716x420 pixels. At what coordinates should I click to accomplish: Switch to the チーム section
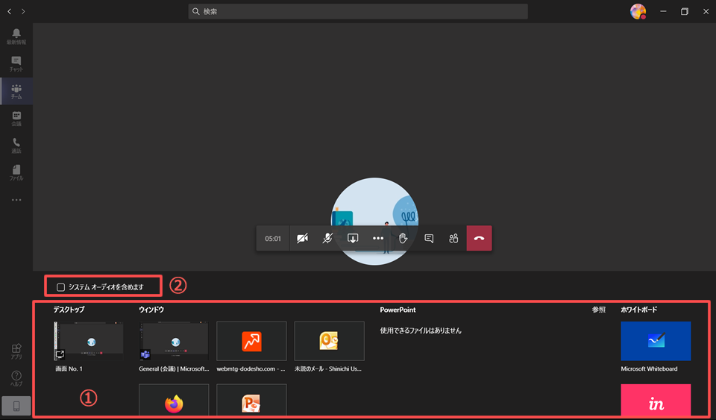tap(16, 91)
